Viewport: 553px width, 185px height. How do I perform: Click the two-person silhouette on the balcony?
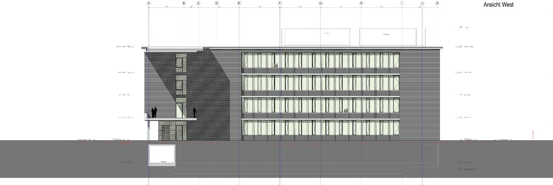coord(154,113)
